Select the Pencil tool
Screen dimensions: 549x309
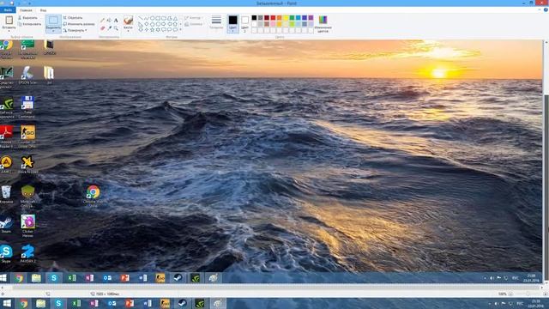103,21
